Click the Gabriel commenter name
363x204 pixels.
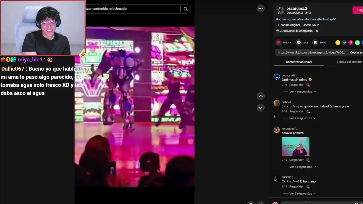click(x=286, y=102)
